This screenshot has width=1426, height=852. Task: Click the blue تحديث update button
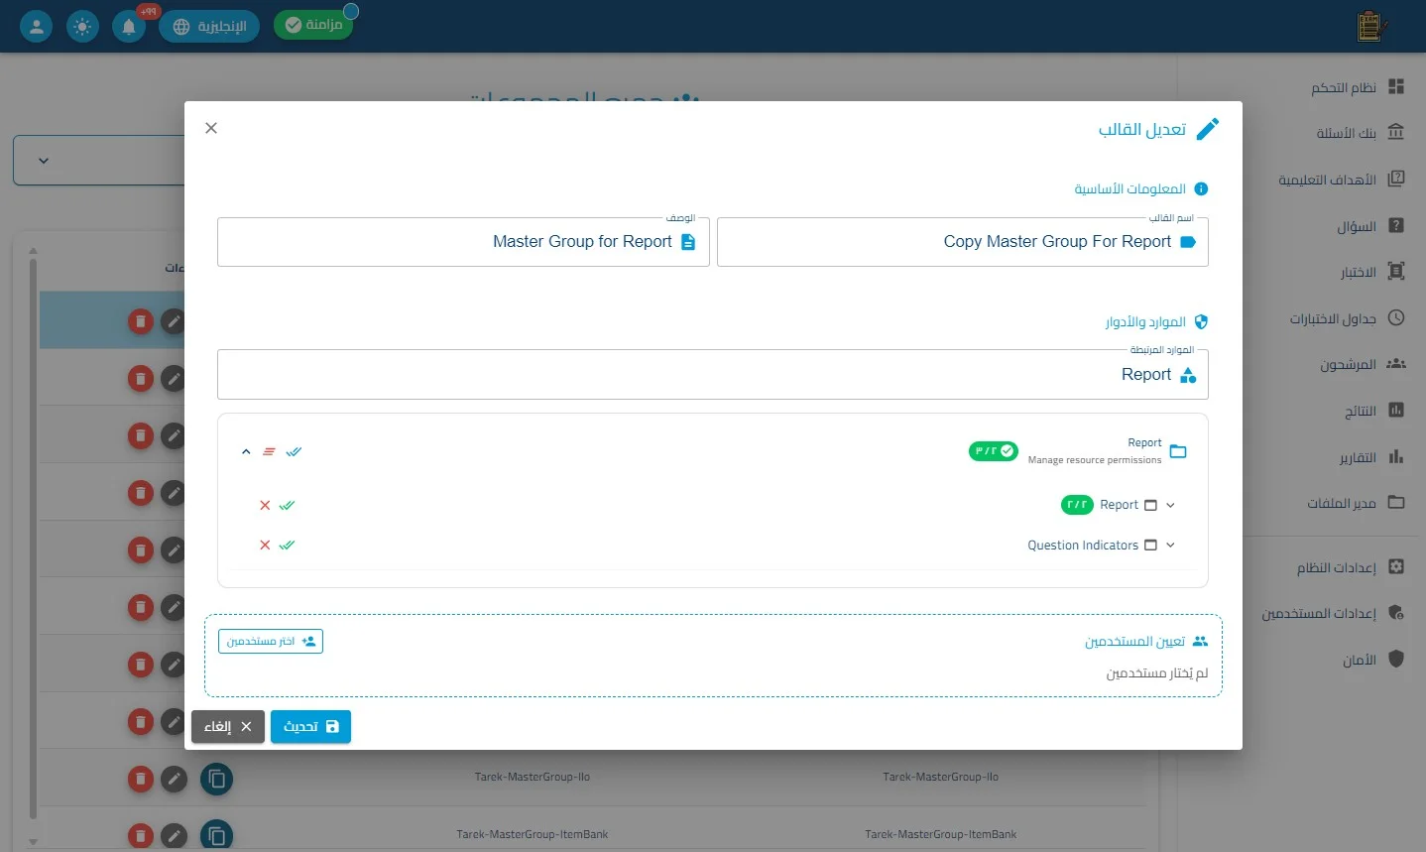point(310,726)
